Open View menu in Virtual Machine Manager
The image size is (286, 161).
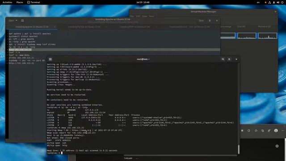(x=144, y=16)
